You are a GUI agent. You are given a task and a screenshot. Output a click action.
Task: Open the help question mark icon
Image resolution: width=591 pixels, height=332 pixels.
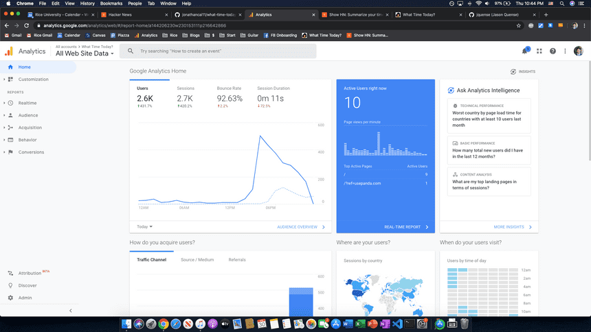(553, 51)
